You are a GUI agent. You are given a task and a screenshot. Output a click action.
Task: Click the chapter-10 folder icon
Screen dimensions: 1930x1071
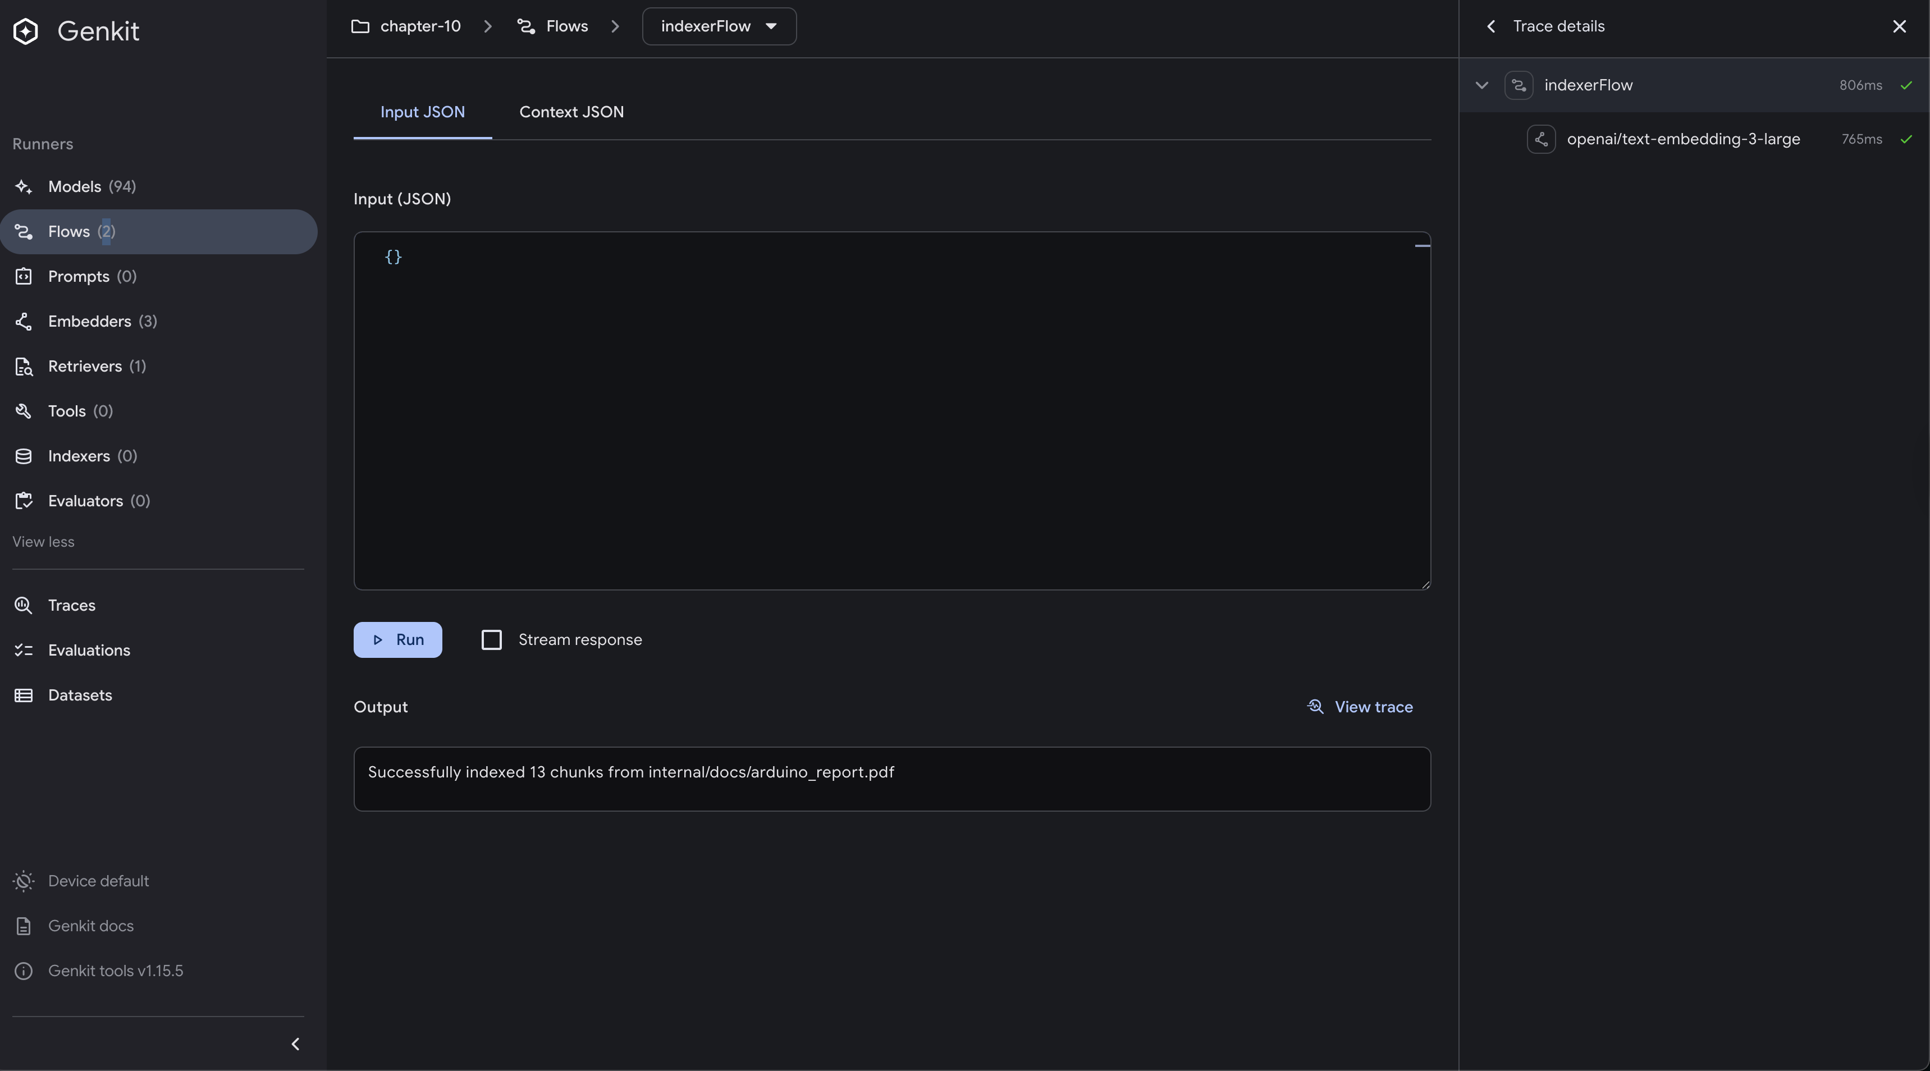[360, 26]
